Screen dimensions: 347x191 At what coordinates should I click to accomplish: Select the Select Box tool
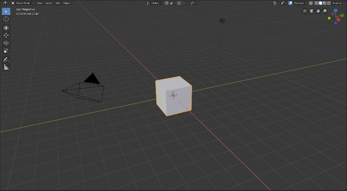click(6, 12)
